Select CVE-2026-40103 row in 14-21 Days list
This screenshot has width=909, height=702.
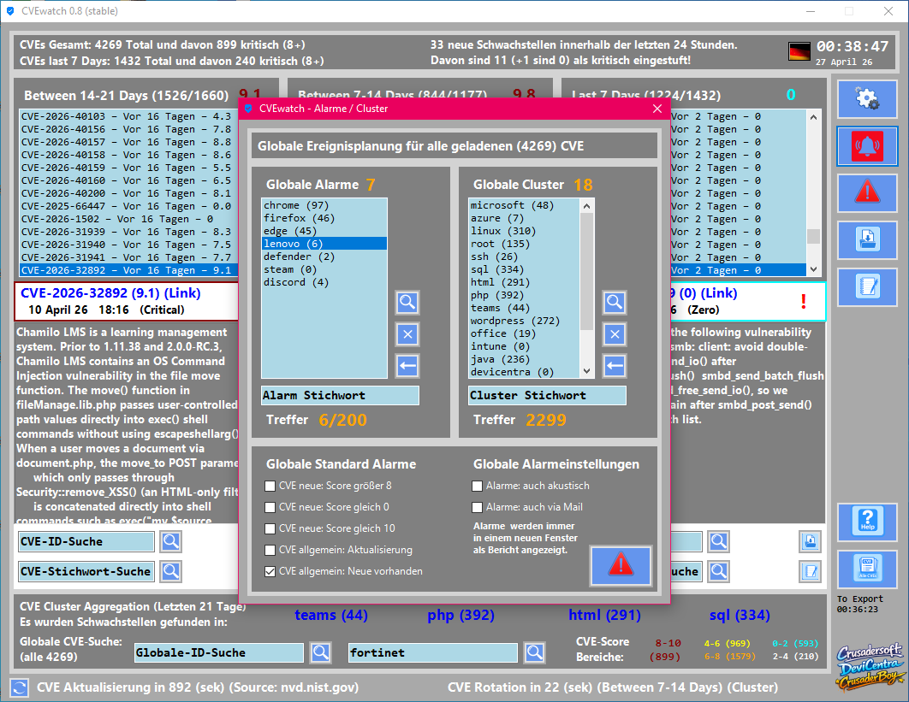pos(128,116)
